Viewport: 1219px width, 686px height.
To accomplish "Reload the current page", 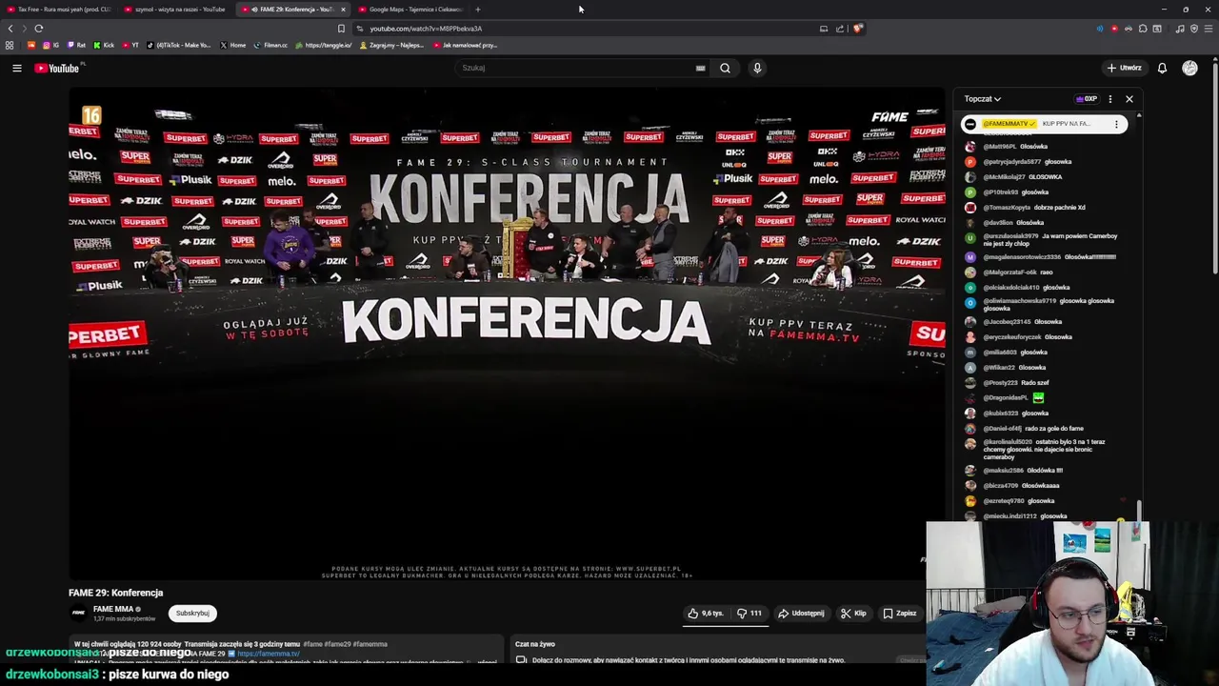I will [x=39, y=29].
